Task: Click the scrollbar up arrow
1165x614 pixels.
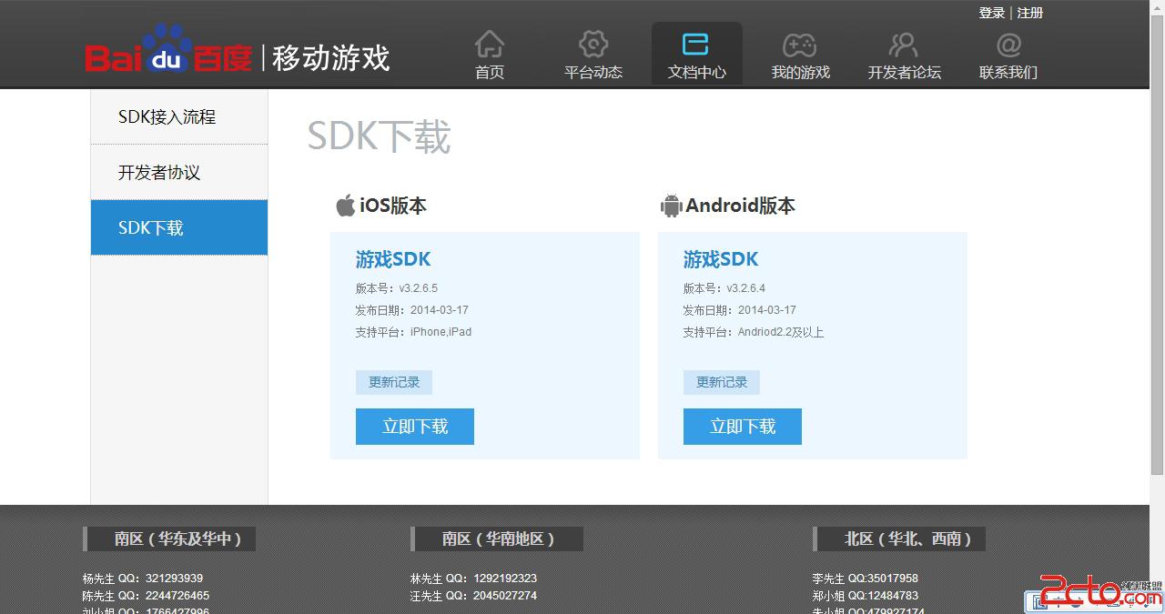Action: coord(1158,7)
